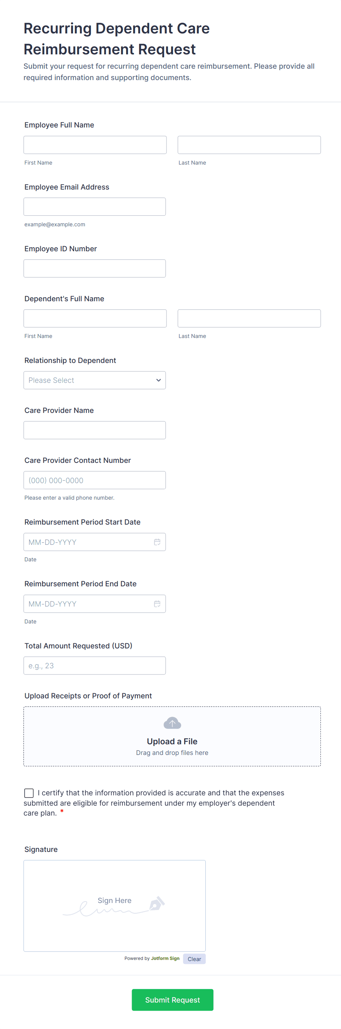Image resolution: width=341 pixels, height=1029 pixels.
Task: Click the dependent's First Name field
Action: click(95, 319)
